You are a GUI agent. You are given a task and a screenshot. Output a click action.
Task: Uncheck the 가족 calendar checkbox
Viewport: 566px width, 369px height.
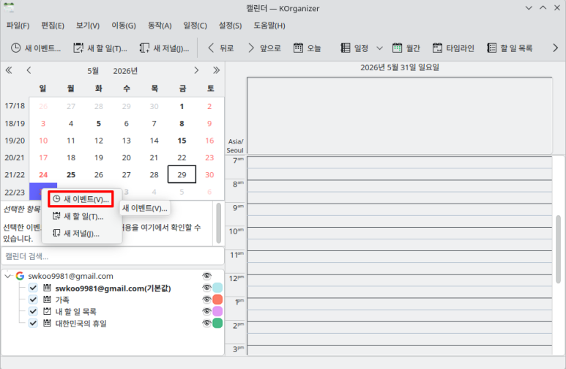[33, 299]
